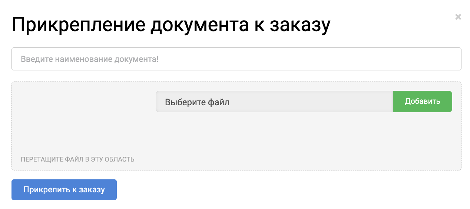The width and height of the screenshot is (470, 209).
Task: Click the 'Прикрепление документа к заказу' heading
Action: pos(171,25)
